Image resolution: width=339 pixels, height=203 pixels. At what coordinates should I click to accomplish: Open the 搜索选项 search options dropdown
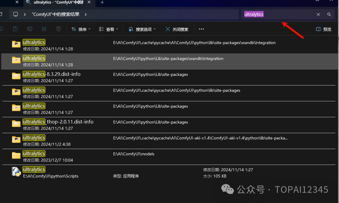(142, 29)
